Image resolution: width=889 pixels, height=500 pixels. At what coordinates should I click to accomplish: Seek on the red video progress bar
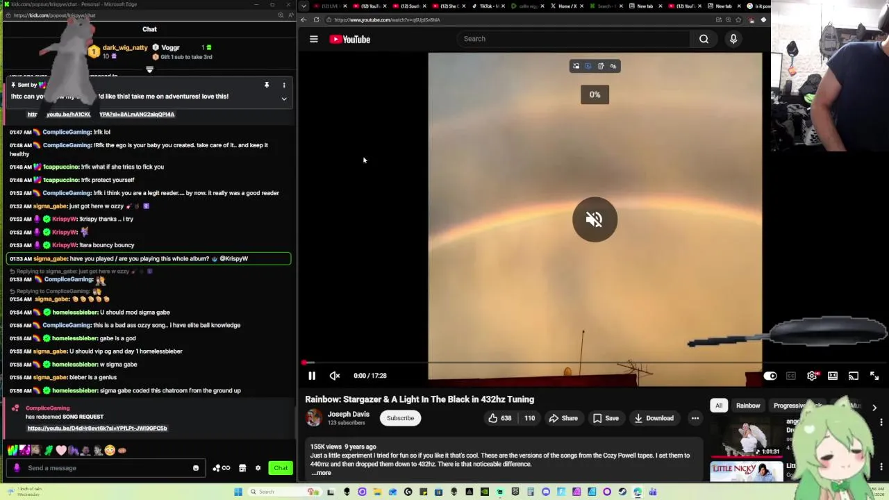pyautogui.click(x=533, y=362)
